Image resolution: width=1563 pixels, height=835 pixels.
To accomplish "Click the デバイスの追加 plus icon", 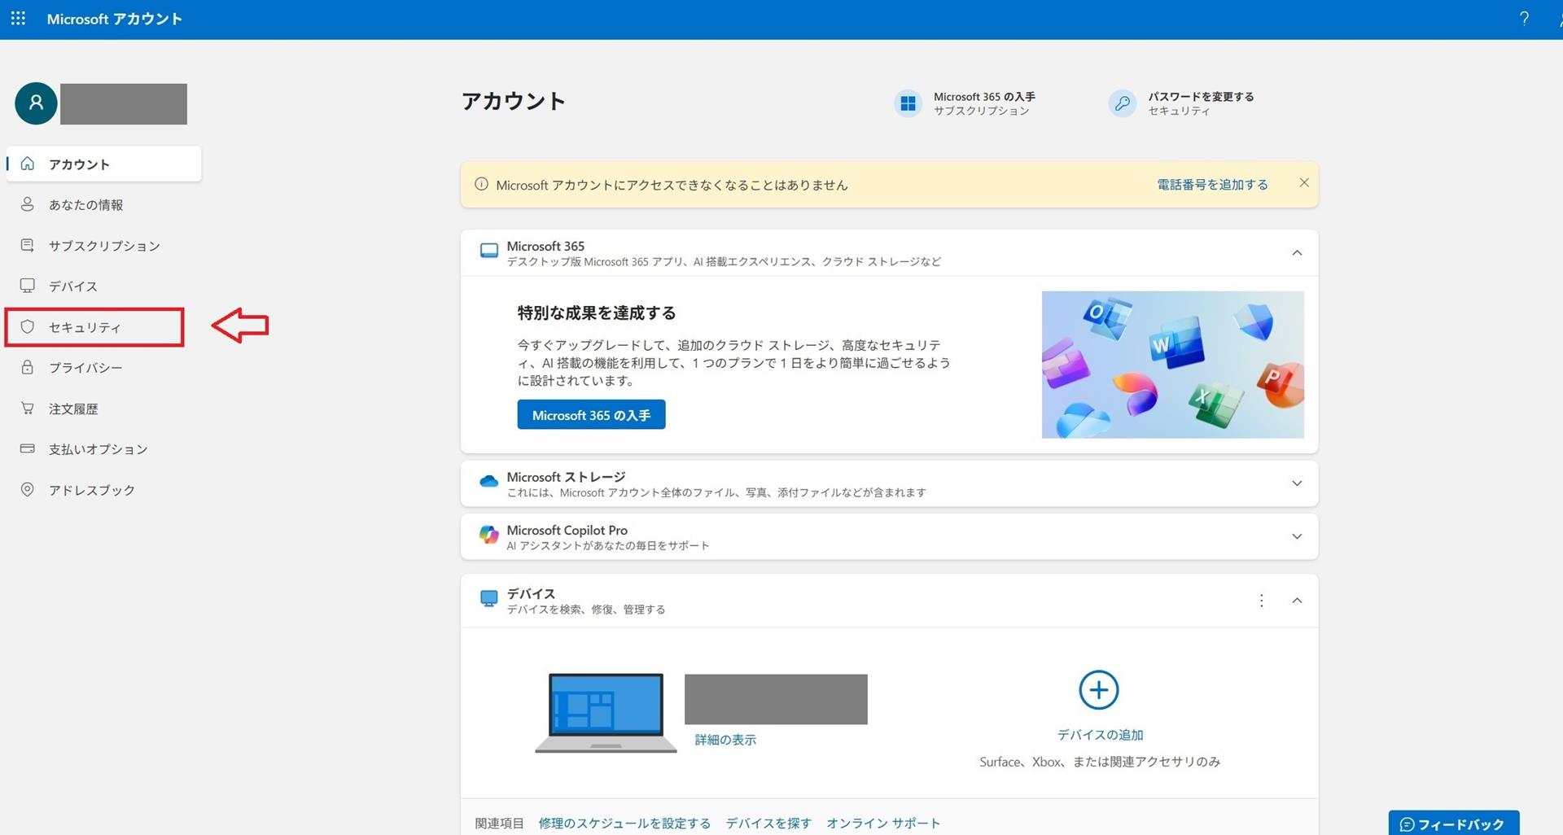I will coord(1098,690).
